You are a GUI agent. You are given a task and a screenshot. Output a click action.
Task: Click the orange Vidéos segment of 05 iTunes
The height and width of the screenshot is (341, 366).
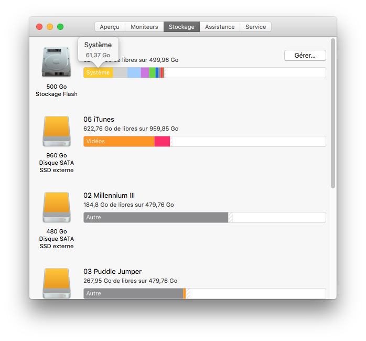click(x=119, y=141)
